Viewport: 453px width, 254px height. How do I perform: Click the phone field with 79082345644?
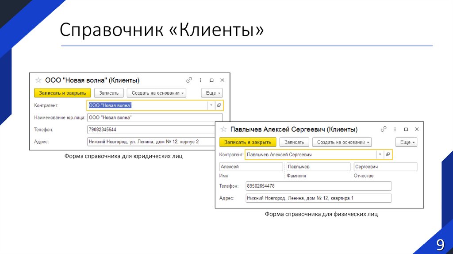(x=155, y=130)
